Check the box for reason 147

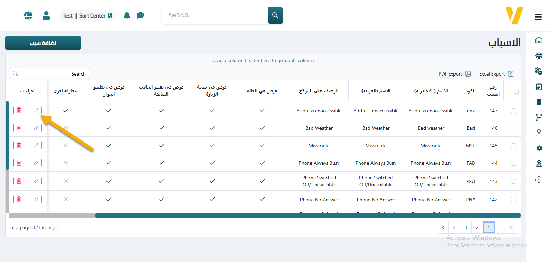(513, 111)
